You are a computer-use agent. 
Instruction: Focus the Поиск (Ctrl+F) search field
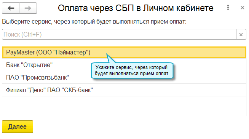coord(119,35)
